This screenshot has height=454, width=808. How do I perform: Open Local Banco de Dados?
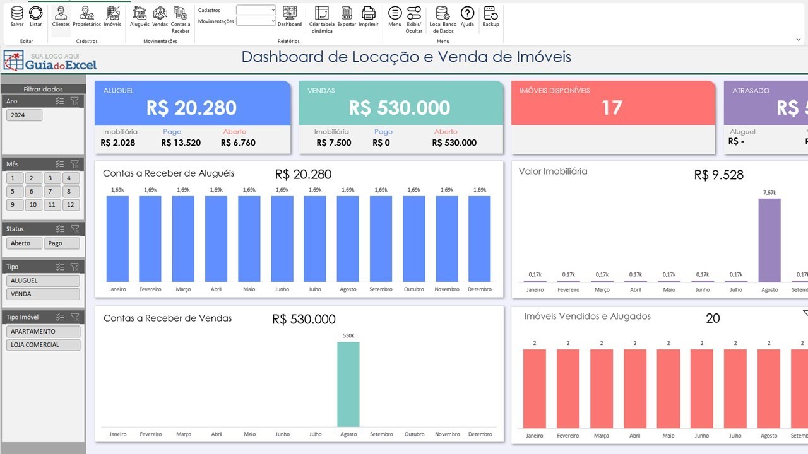pos(443,19)
